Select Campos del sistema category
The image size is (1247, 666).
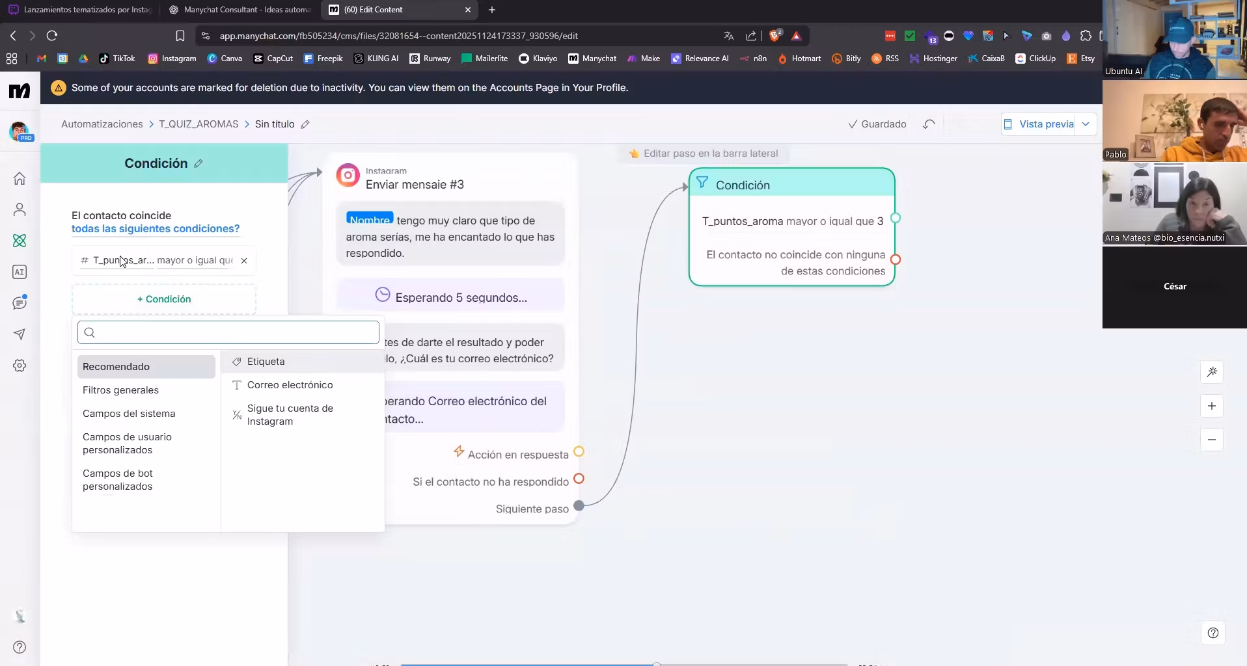[129, 414]
